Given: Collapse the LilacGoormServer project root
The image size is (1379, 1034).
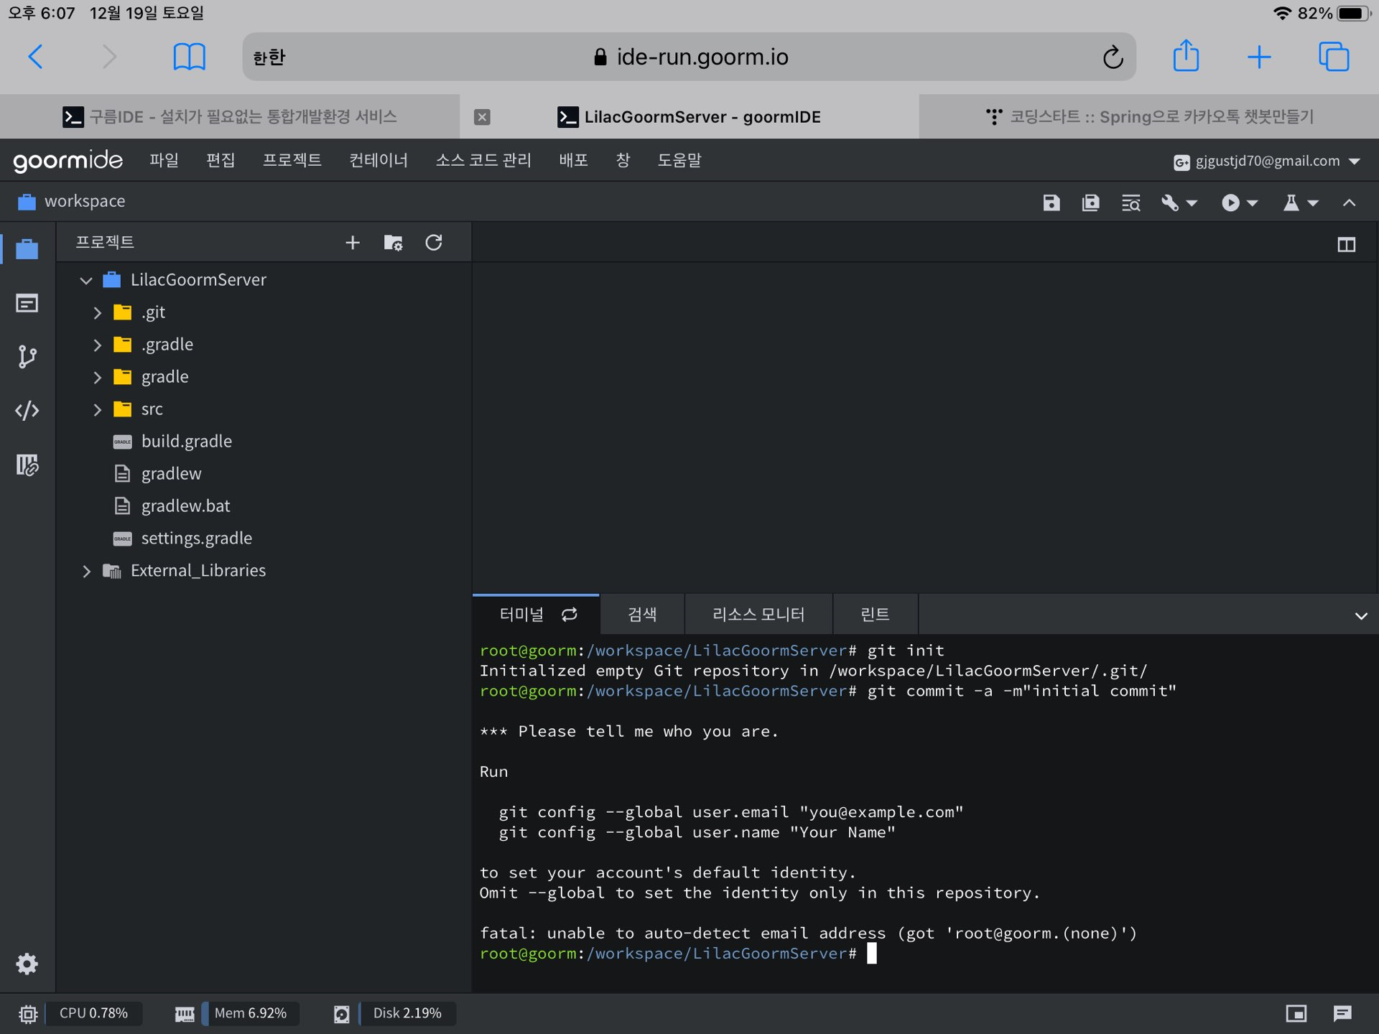Looking at the screenshot, I should click(86, 280).
